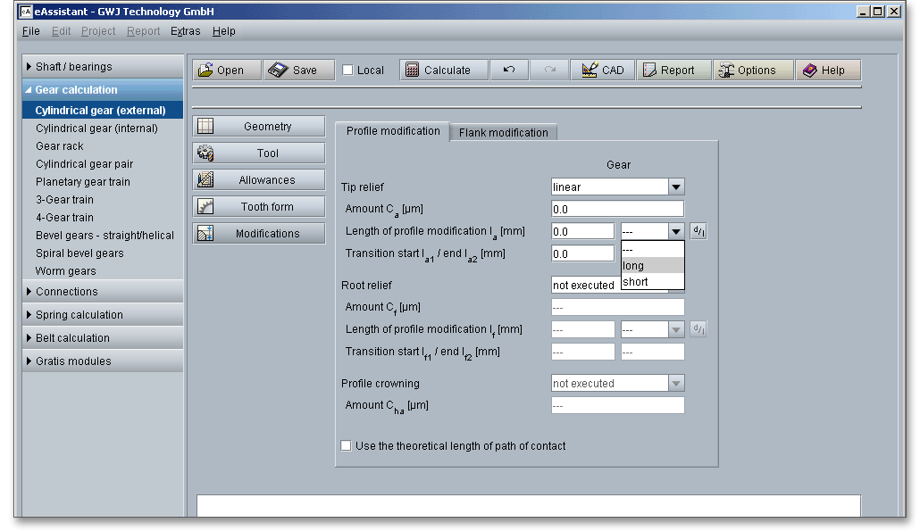Pick 'short' in the dropdown list

652,282
